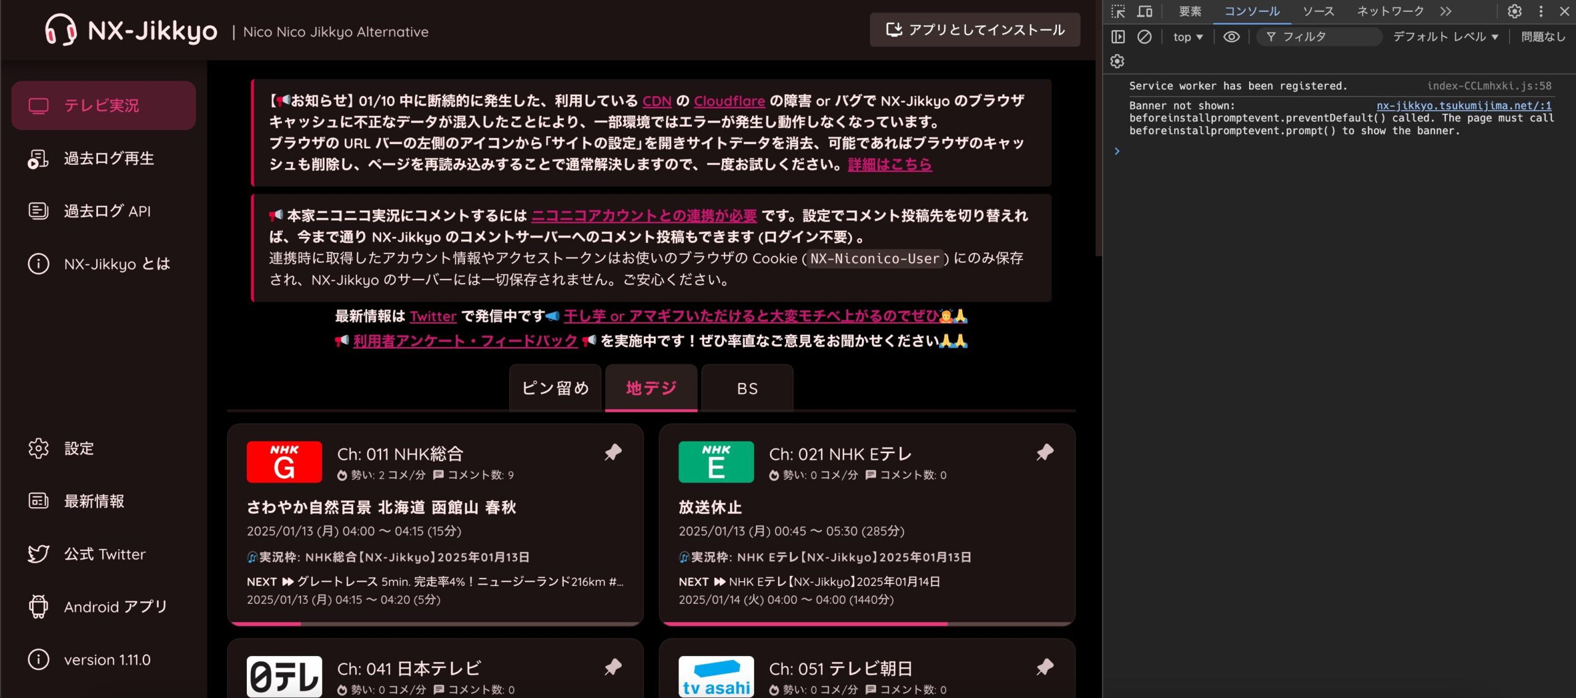The image size is (1576, 698).
Task: Open the nx-jikkyo.tsukumijima.net/:1 source link
Action: [1464, 106]
